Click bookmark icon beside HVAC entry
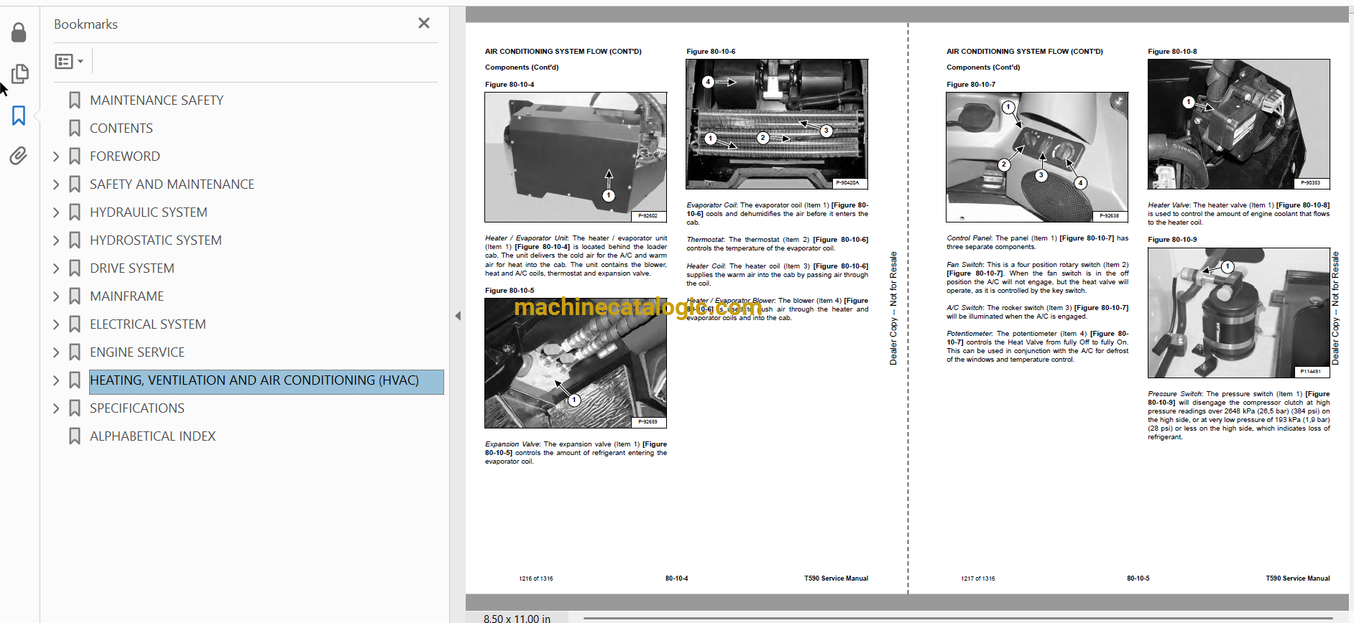 [75, 380]
